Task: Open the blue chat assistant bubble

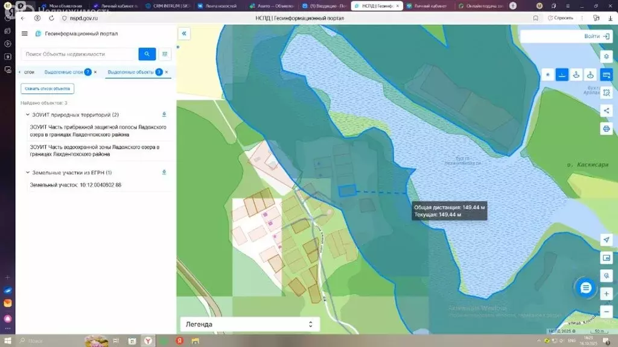Action: point(585,288)
